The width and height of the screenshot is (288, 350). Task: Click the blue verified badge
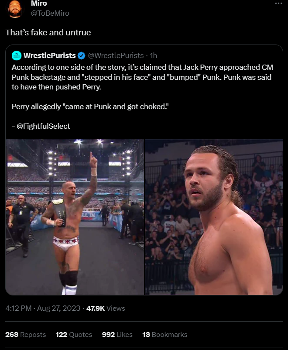(82, 55)
